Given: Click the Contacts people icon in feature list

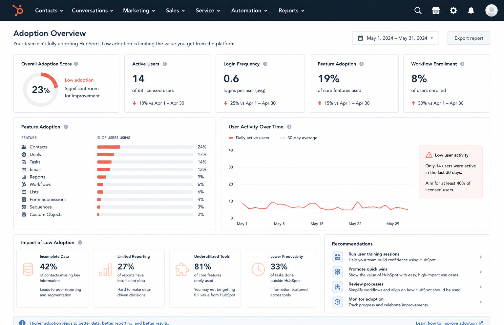Looking at the screenshot, I should (x=24, y=147).
